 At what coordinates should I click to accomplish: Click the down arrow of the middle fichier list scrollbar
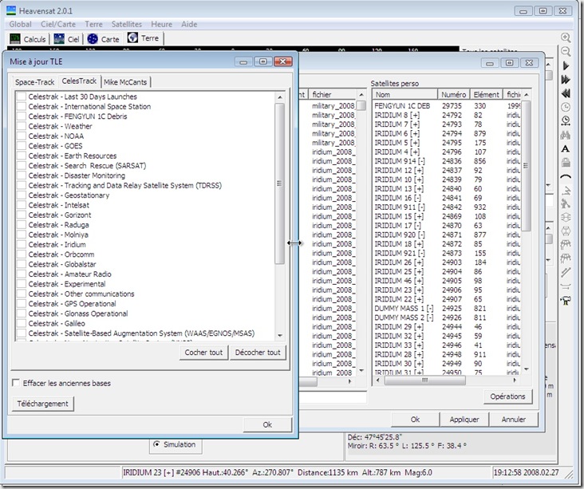(x=361, y=371)
